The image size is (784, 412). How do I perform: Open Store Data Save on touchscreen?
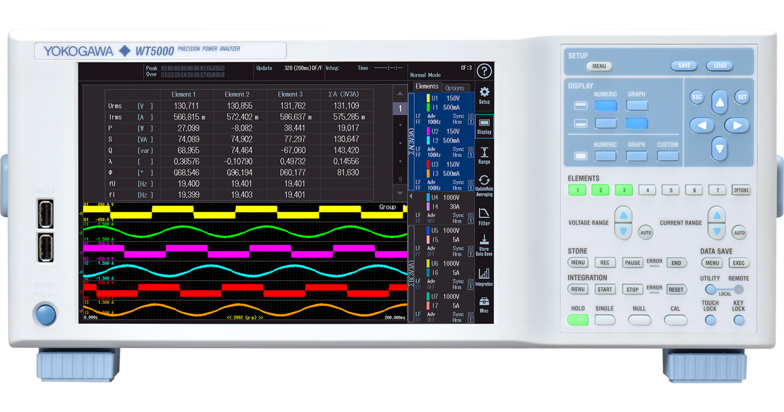tap(484, 243)
